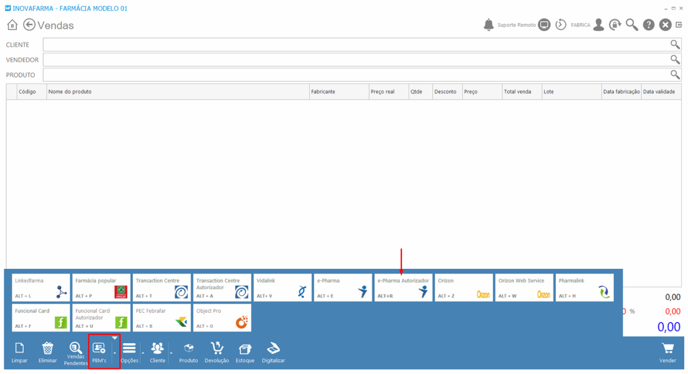Click the CLIENTE field search magnifier
688x374 pixels.
click(675, 45)
